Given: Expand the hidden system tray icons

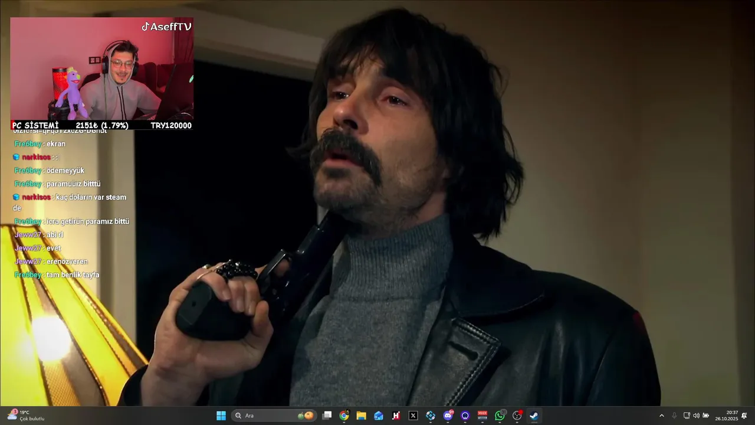Looking at the screenshot, I should [661, 416].
